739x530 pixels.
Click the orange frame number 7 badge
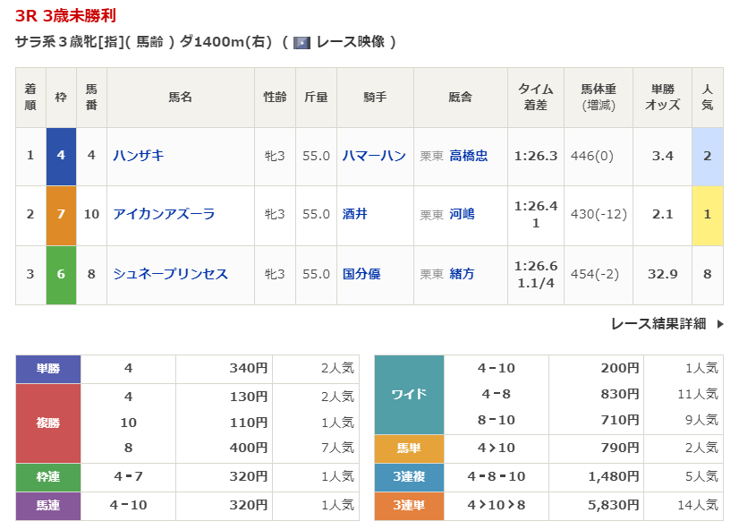[61, 215]
